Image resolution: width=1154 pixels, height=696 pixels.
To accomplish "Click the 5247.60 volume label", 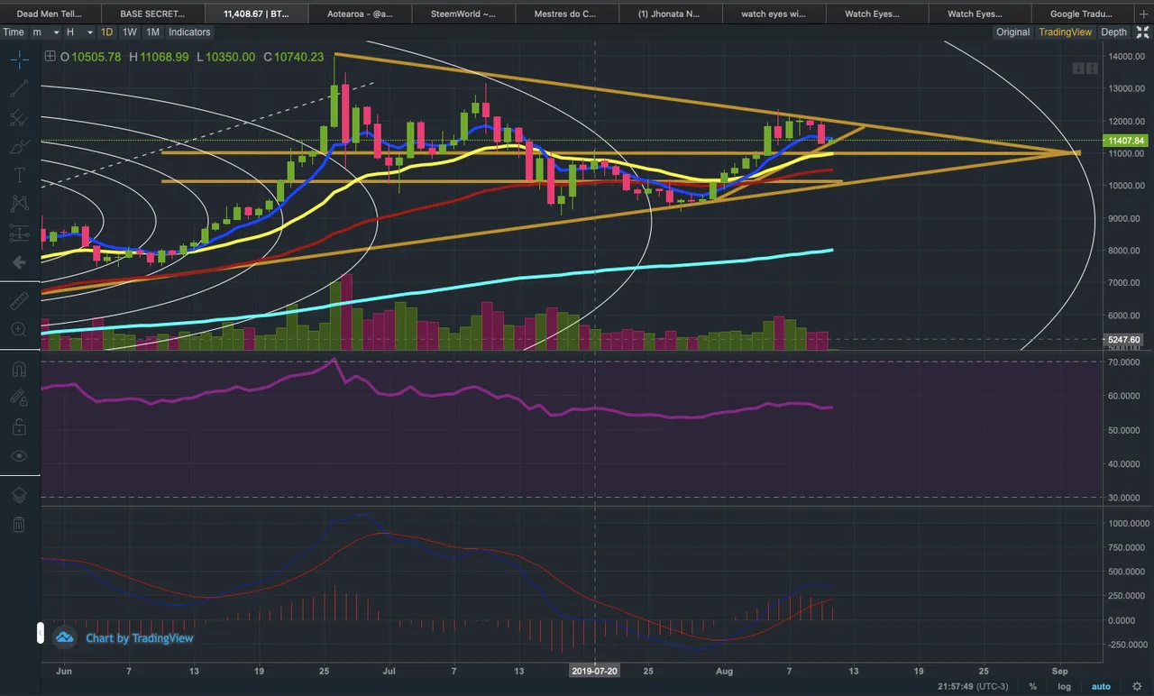I will pos(1123,340).
